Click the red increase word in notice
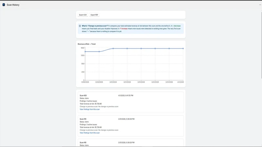 point(124,29)
